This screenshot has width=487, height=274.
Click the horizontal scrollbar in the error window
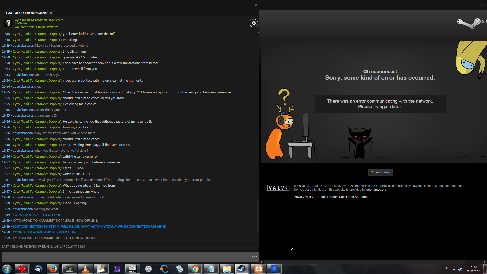[364, 262]
